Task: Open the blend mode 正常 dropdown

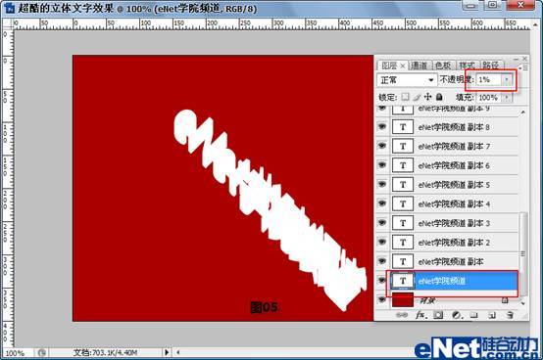Action: click(406, 80)
